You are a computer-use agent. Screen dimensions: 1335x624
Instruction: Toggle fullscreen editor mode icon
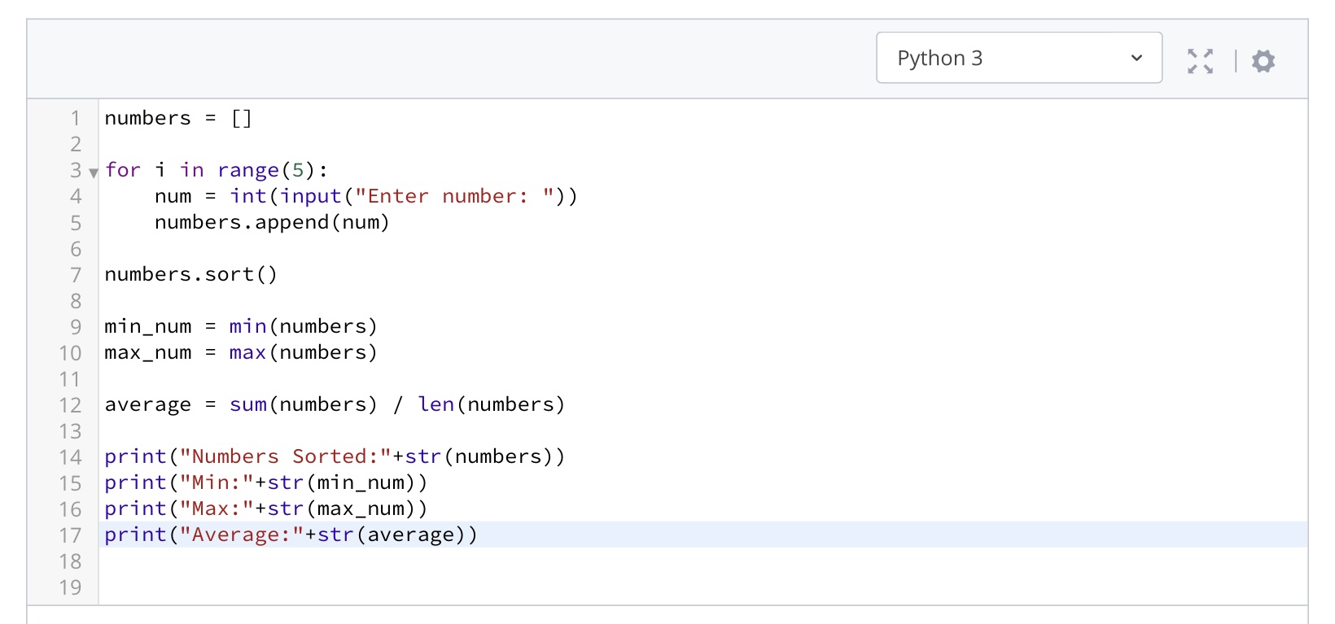pos(1200,61)
